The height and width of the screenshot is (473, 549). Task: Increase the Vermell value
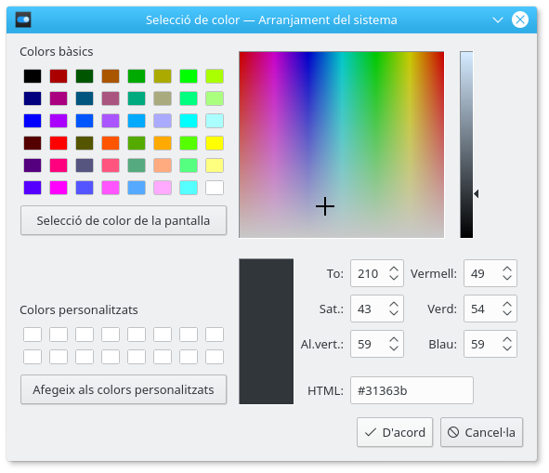[x=507, y=269]
